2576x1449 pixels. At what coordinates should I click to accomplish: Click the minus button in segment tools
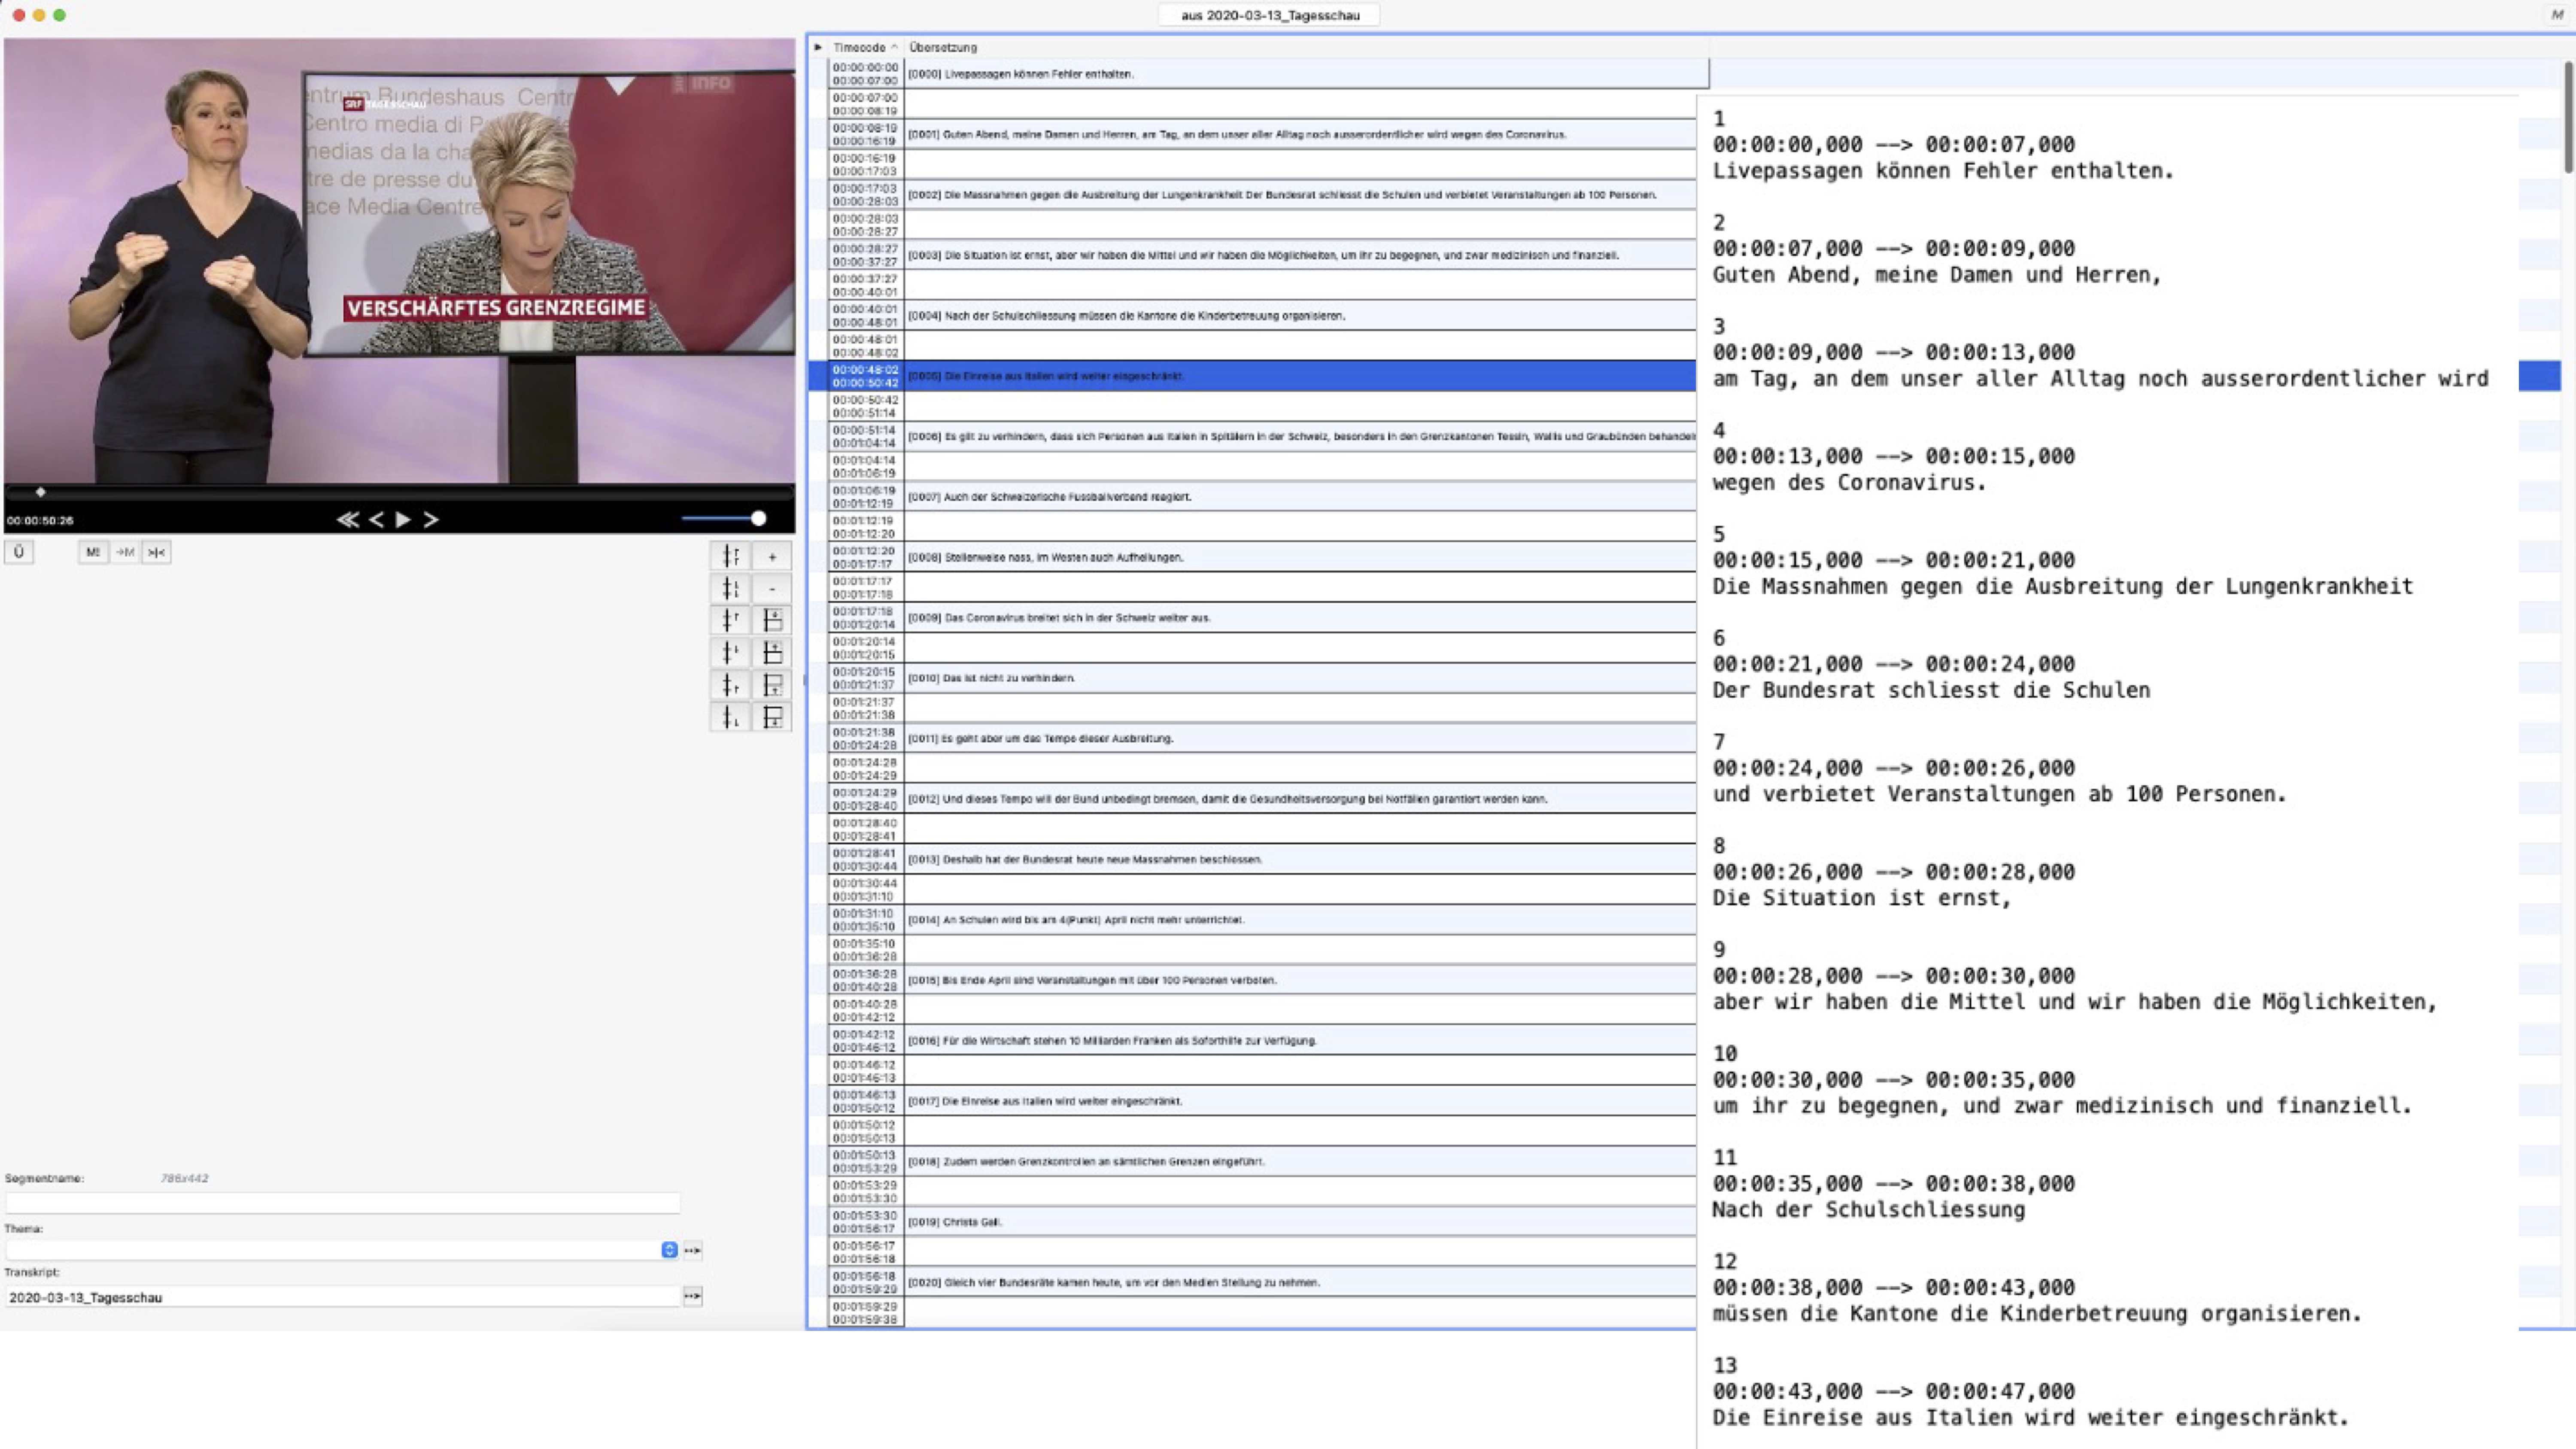click(x=772, y=589)
